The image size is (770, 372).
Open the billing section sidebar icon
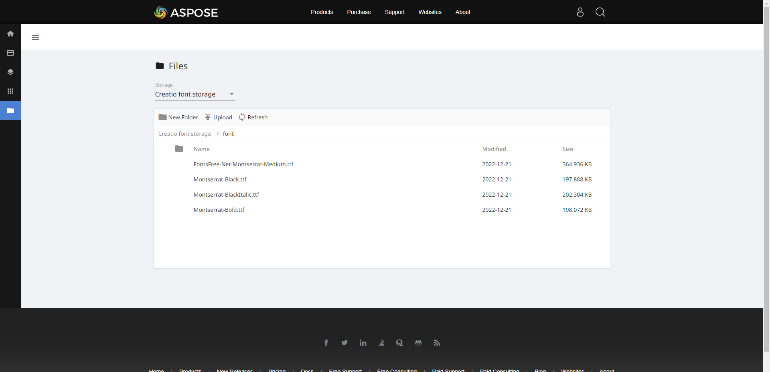click(x=10, y=53)
